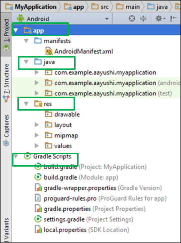Expand the mipmap folder arrow

[37, 135]
